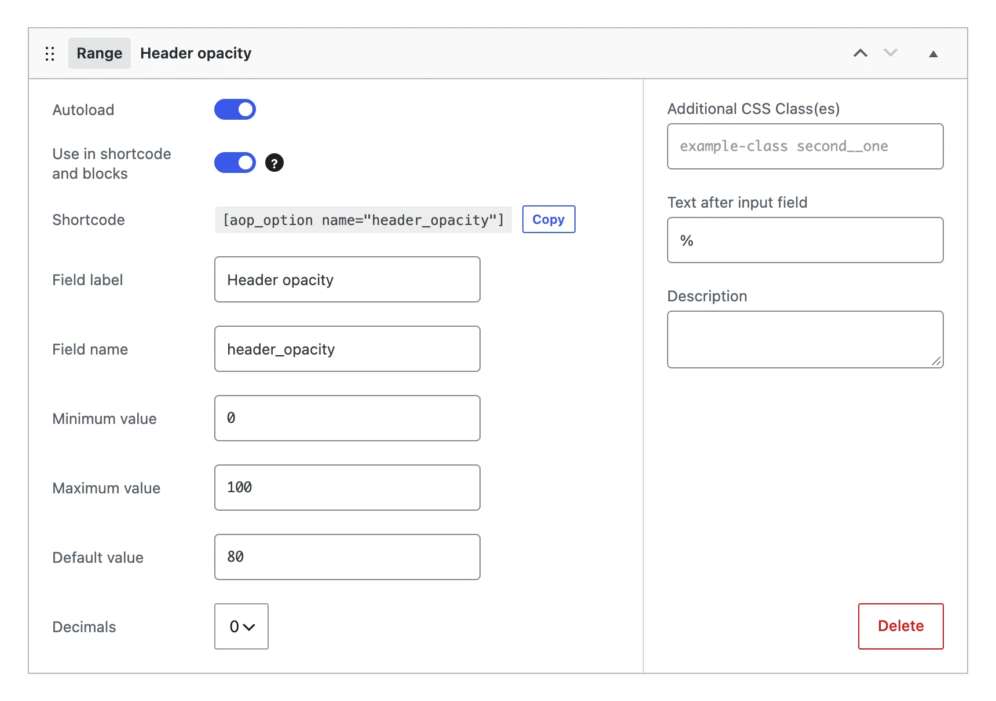This screenshot has height=701, width=996.
Task: Edit the Maximum value field
Action: point(347,488)
